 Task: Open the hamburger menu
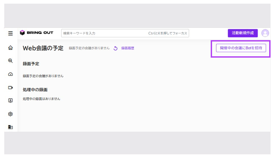(10, 33)
